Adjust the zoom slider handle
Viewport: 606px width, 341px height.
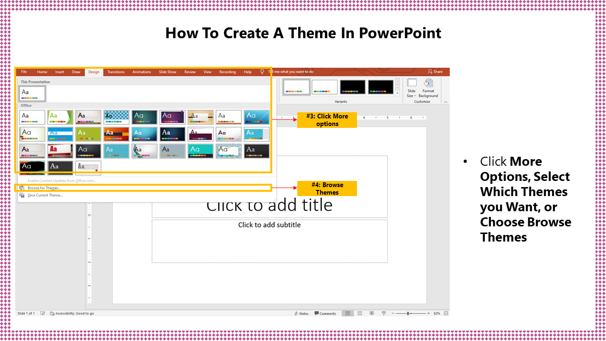[409, 314]
